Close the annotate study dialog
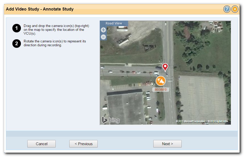The width and height of the screenshot is (244, 157). click(234, 9)
